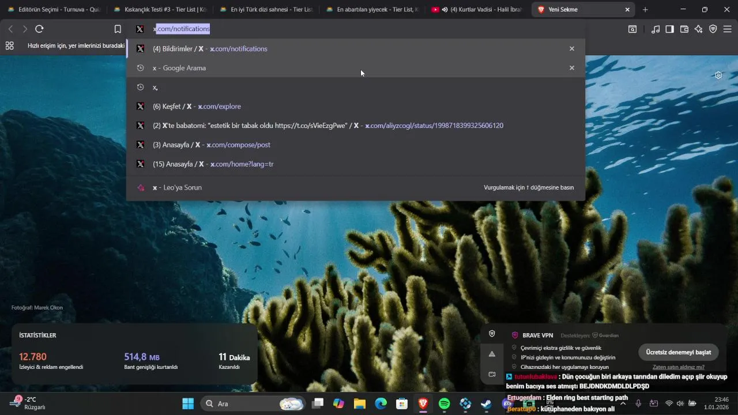Open the apps grid icon in bookmarks bar
The image size is (738, 415).
(9, 46)
